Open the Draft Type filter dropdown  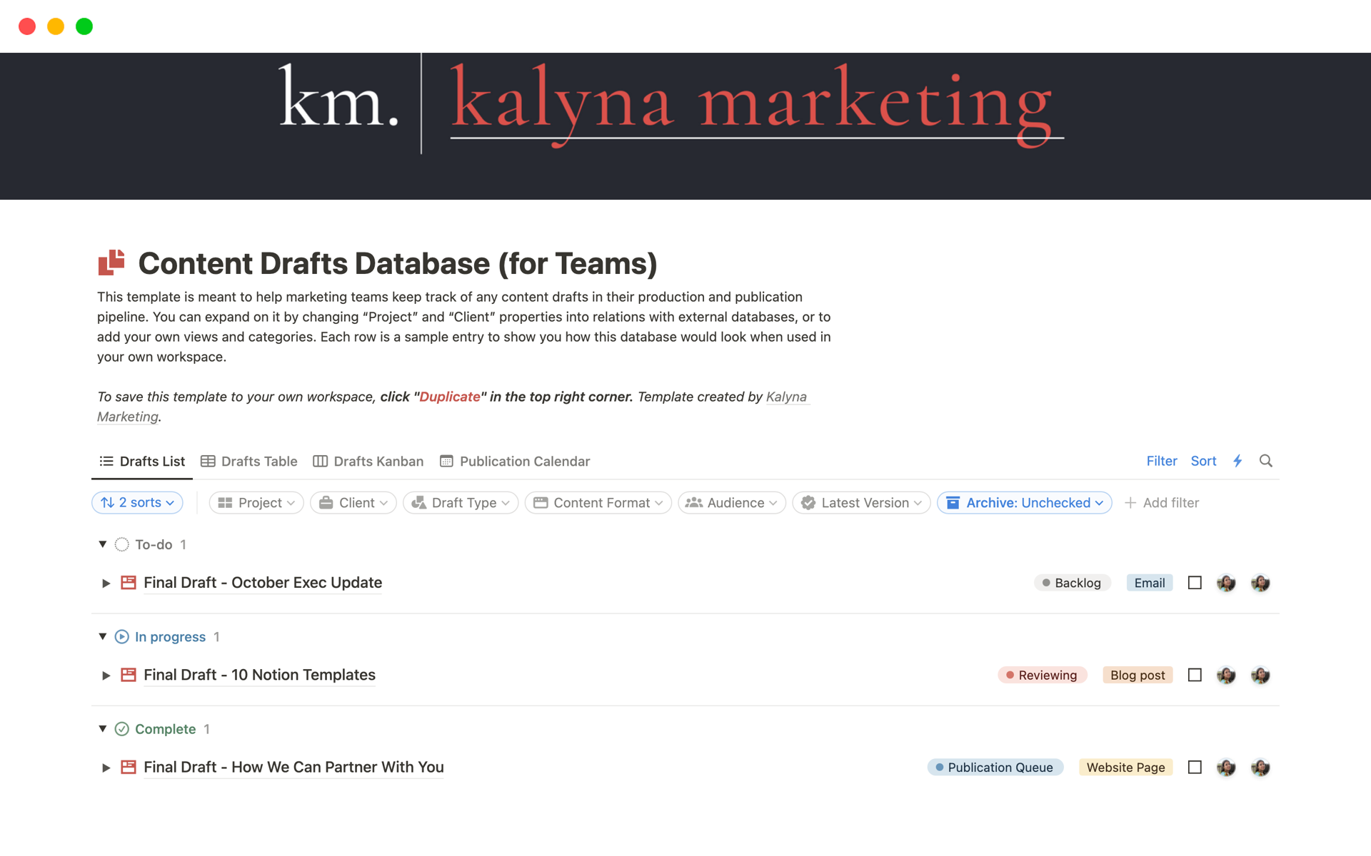(461, 503)
